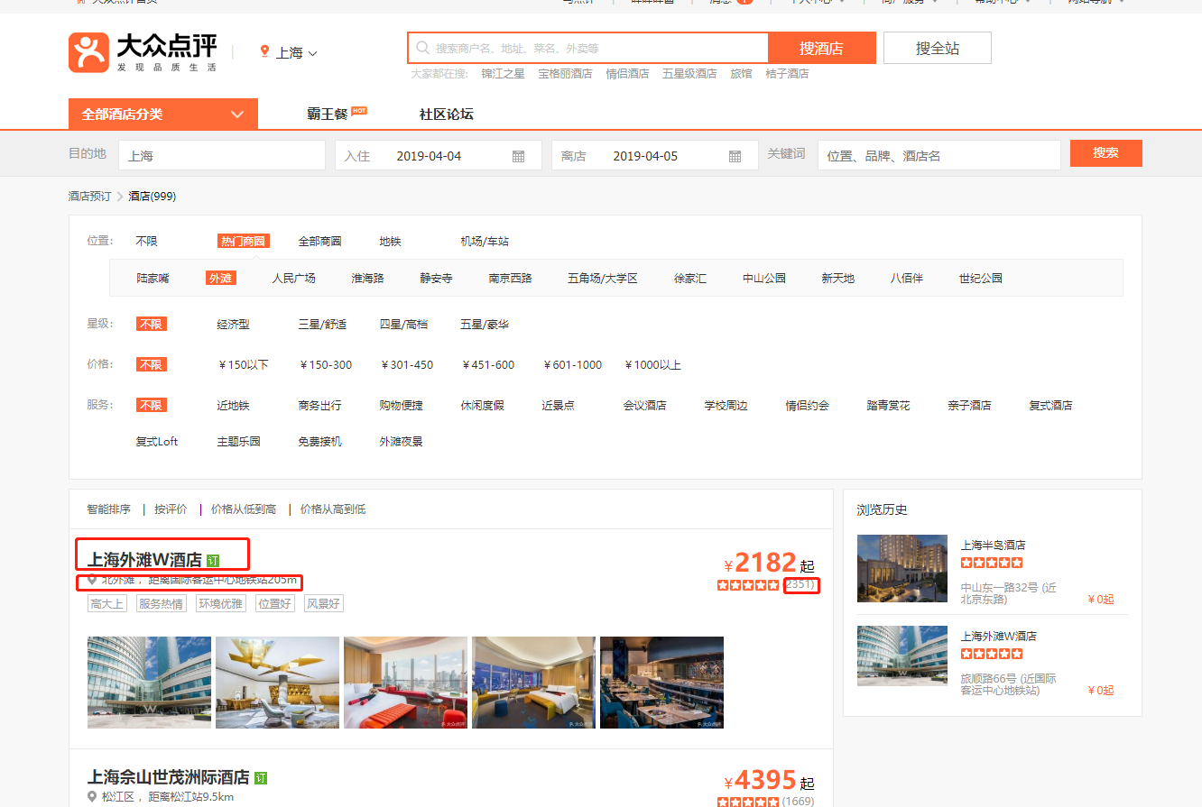Click star rating of 上海外滩W酒店 in history
Image resolution: width=1202 pixels, height=807 pixels.
(992, 654)
